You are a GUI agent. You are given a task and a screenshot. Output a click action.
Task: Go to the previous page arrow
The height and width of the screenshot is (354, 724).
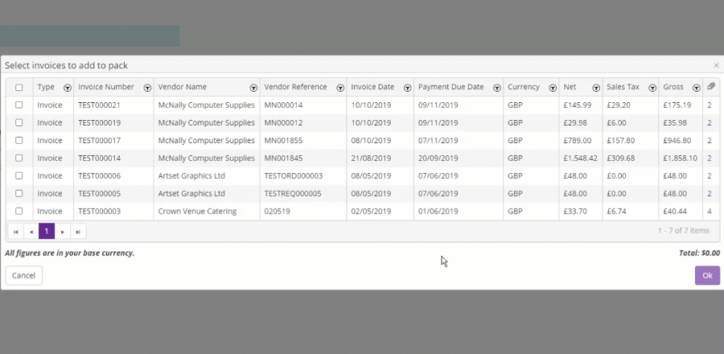31,231
